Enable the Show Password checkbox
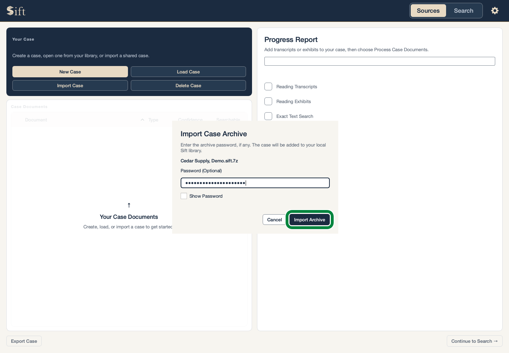509x353 pixels. click(184, 196)
